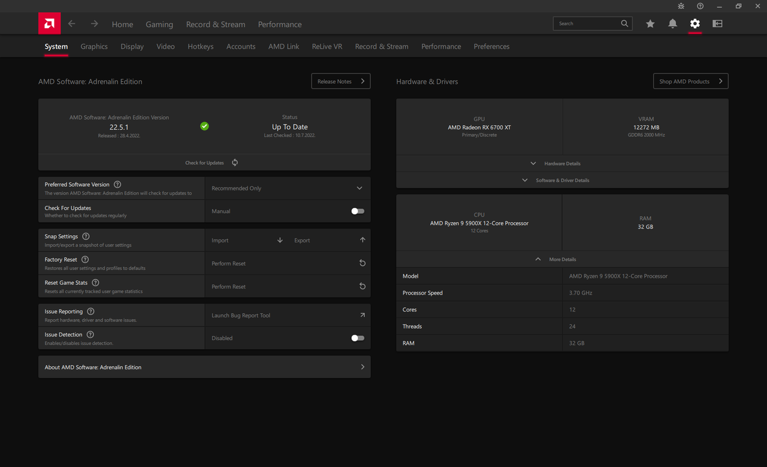Click the 3.70 GHz processor speed value
Image resolution: width=767 pixels, height=467 pixels.
(581, 293)
